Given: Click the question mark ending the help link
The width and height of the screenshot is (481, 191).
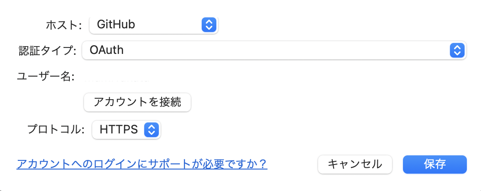Looking at the screenshot, I should [x=263, y=164].
